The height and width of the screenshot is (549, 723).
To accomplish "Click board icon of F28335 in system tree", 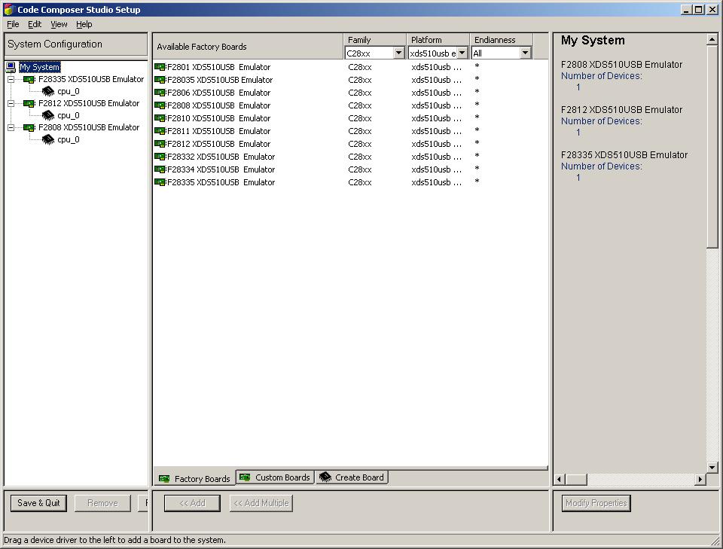I will [x=29, y=79].
